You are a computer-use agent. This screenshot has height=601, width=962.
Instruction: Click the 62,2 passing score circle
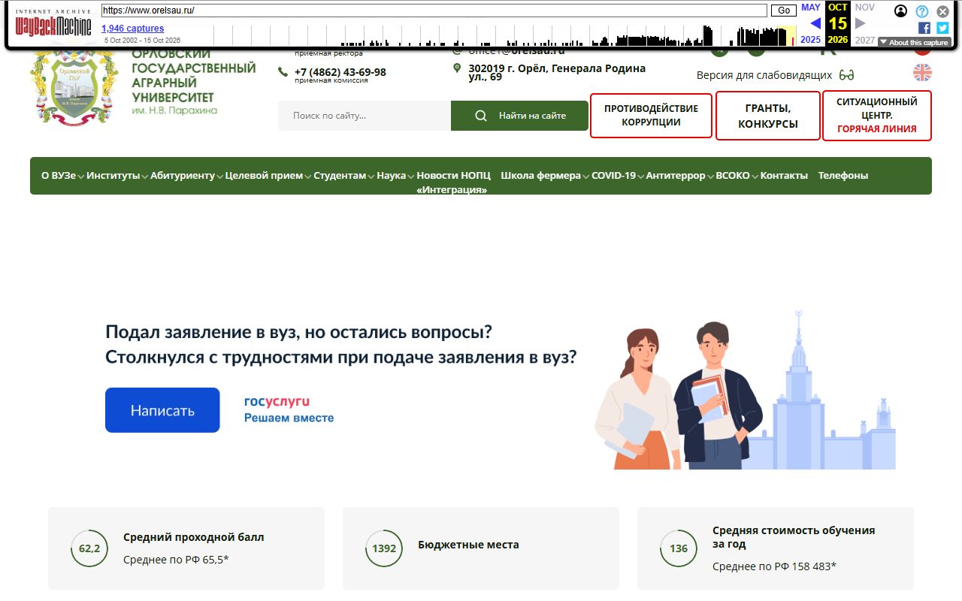click(x=89, y=548)
